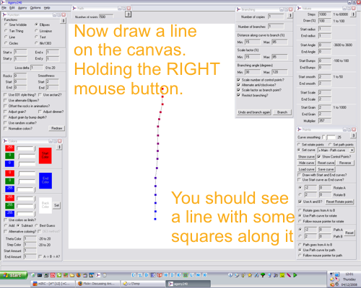Image resolution: width=361 pixels, height=288 pixels.
Task: Open the File menu
Action: pos(4,8)
